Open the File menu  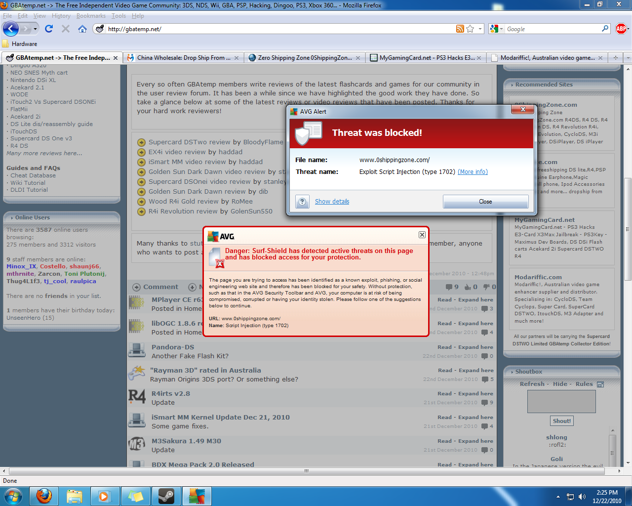coord(7,16)
